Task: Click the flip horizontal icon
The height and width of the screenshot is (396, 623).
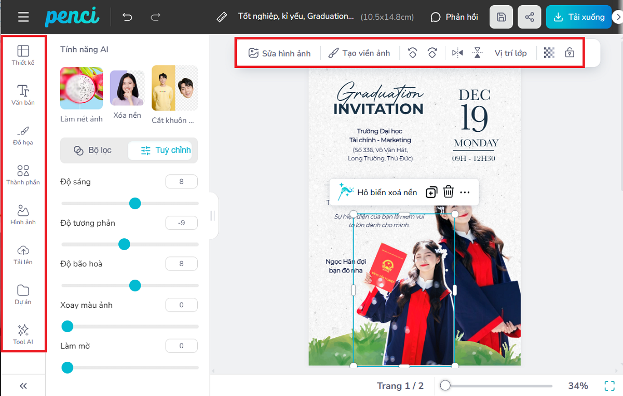Action: pos(457,53)
